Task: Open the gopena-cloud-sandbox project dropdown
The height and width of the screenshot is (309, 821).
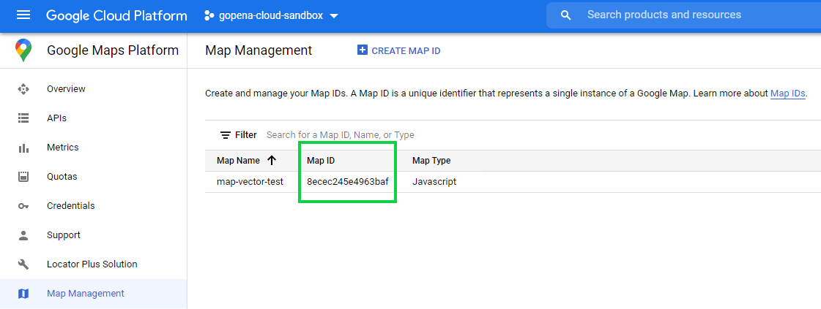Action: pos(271,15)
